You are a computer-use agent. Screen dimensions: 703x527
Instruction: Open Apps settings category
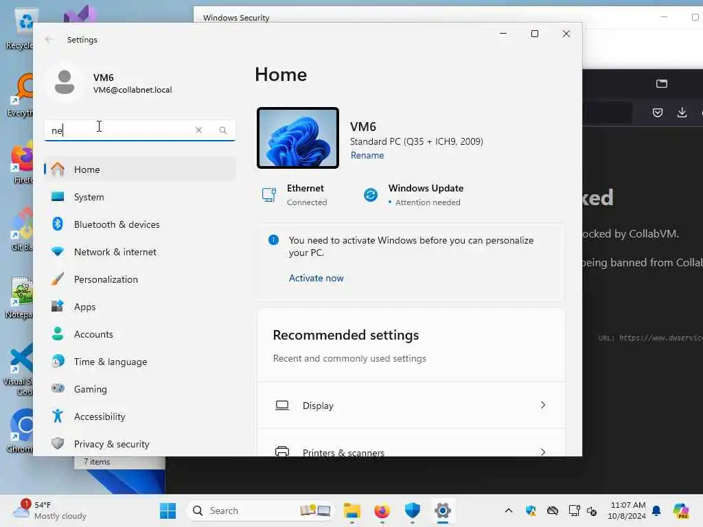pyautogui.click(x=140, y=307)
